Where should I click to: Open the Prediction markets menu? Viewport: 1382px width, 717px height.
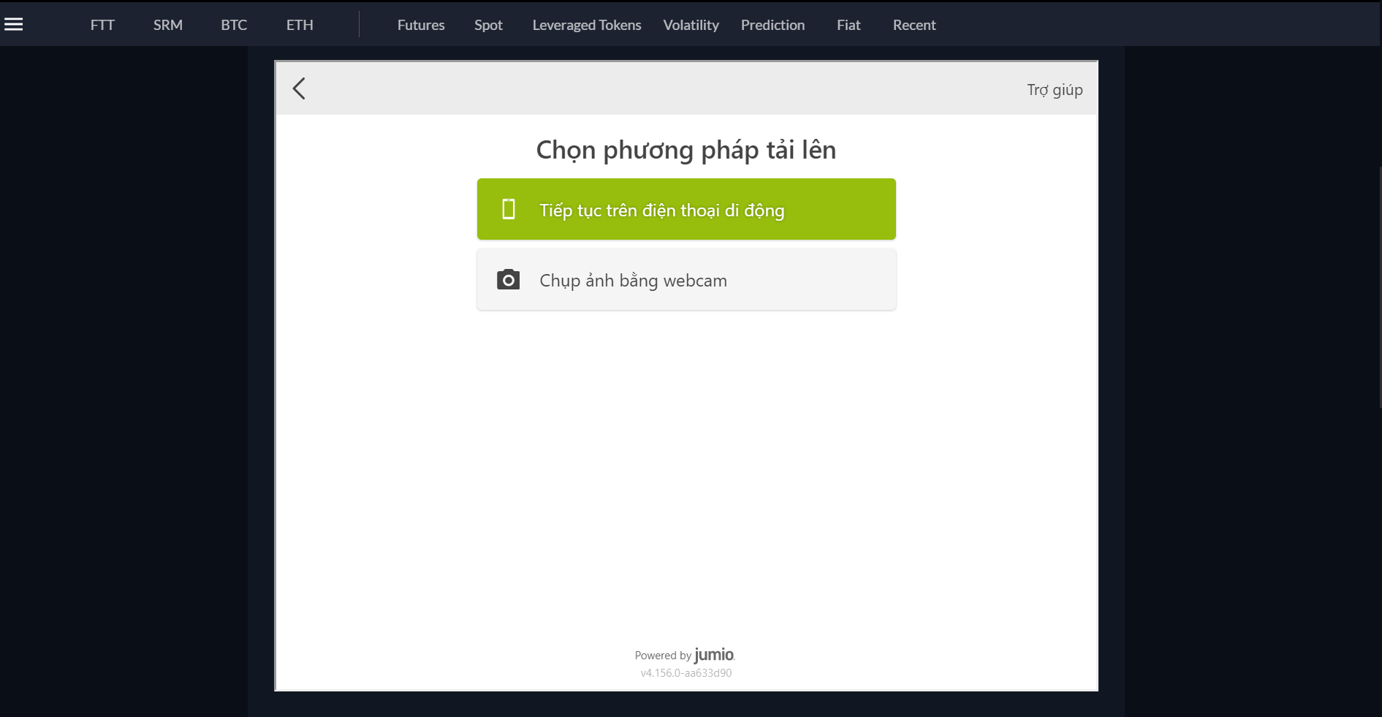coord(772,25)
